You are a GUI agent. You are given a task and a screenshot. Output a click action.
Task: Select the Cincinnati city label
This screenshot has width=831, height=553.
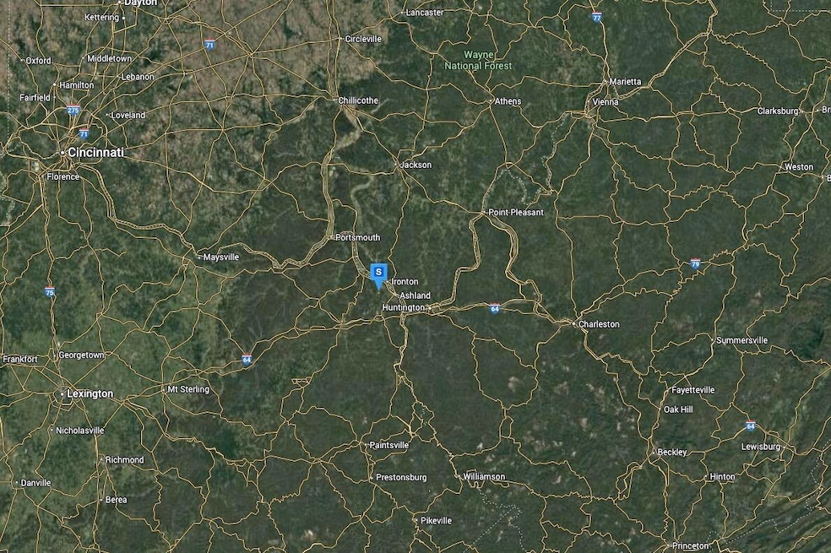tap(95, 153)
